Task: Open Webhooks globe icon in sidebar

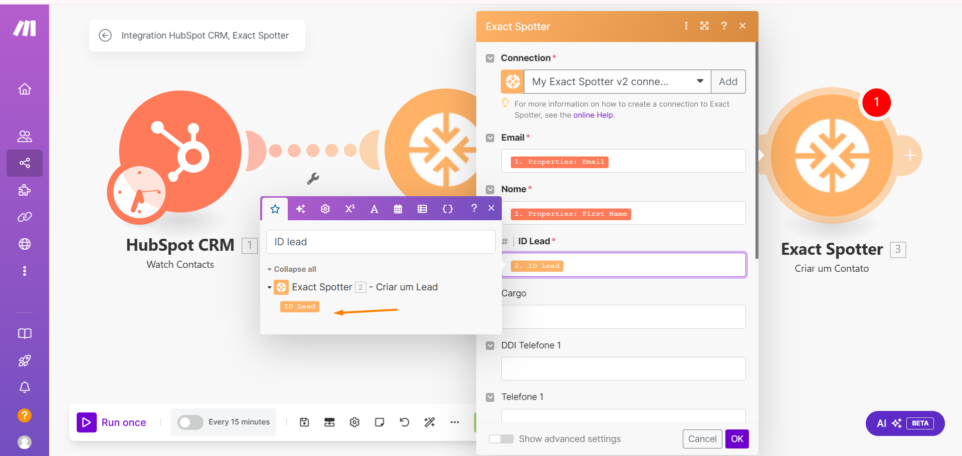Action: (25, 244)
